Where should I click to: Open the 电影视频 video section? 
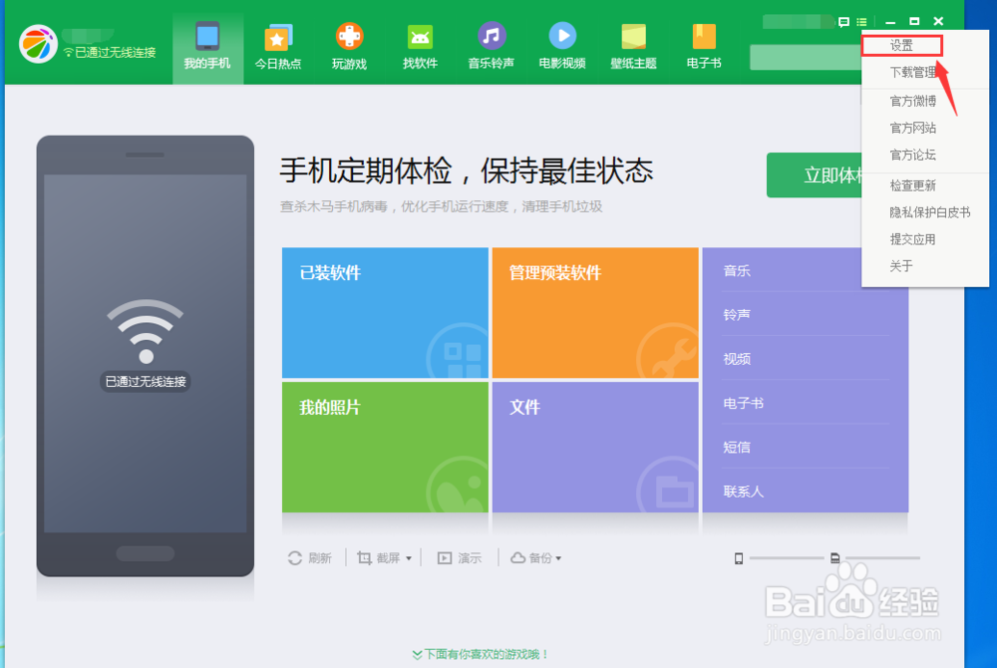tap(562, 47)
